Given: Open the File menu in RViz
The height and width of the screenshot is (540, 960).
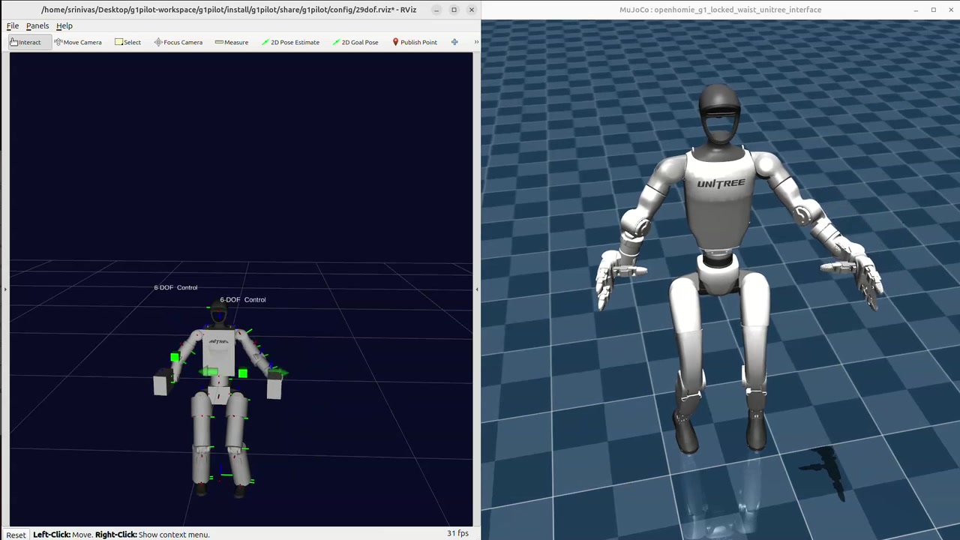Looking at the screenshot, I should tap(13, 25).
